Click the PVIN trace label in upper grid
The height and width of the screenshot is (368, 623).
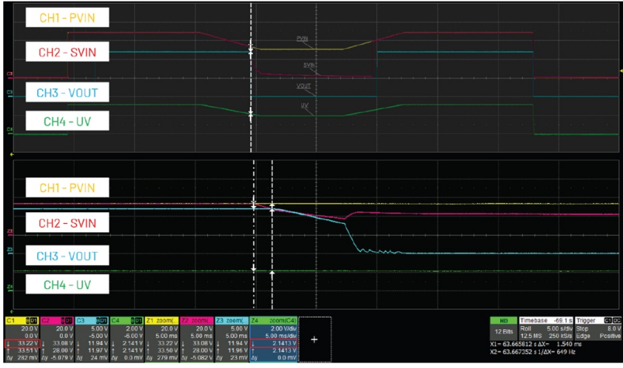click(x=303, y=38)
